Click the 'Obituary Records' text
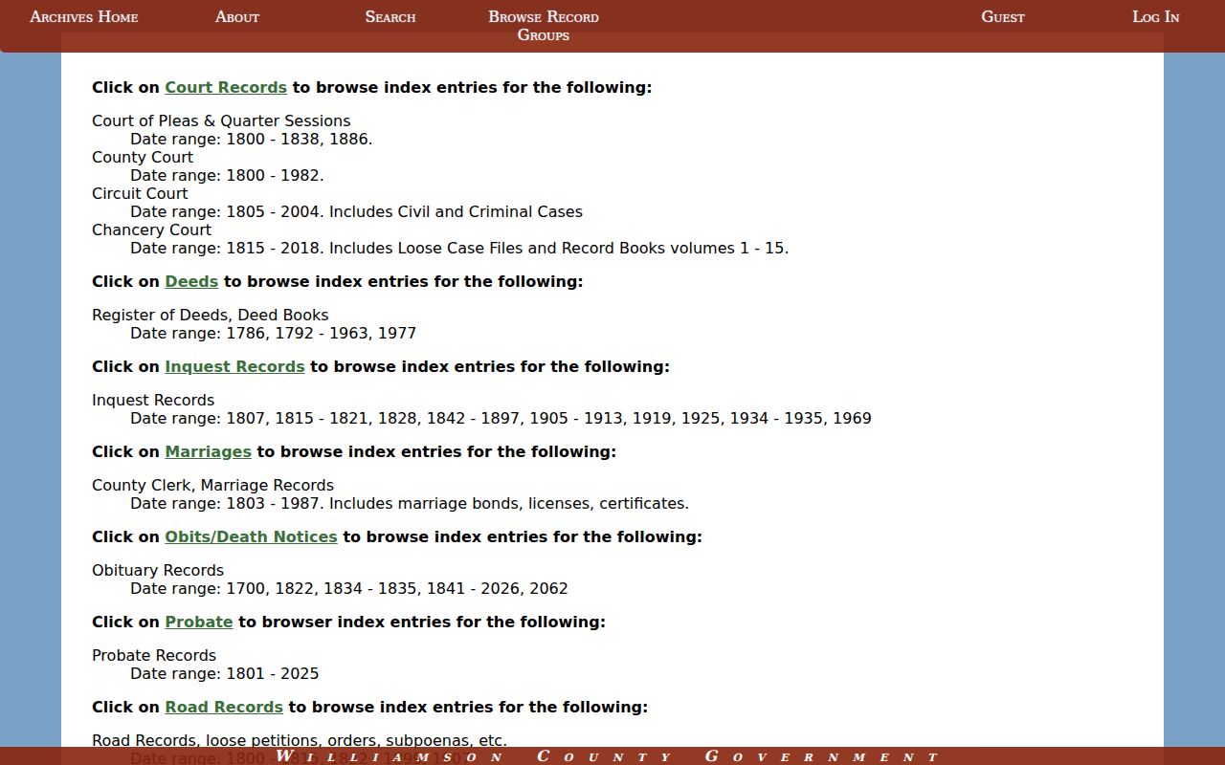The width and height of the screenshot is (1225, 765). click(x=158, y=570)
